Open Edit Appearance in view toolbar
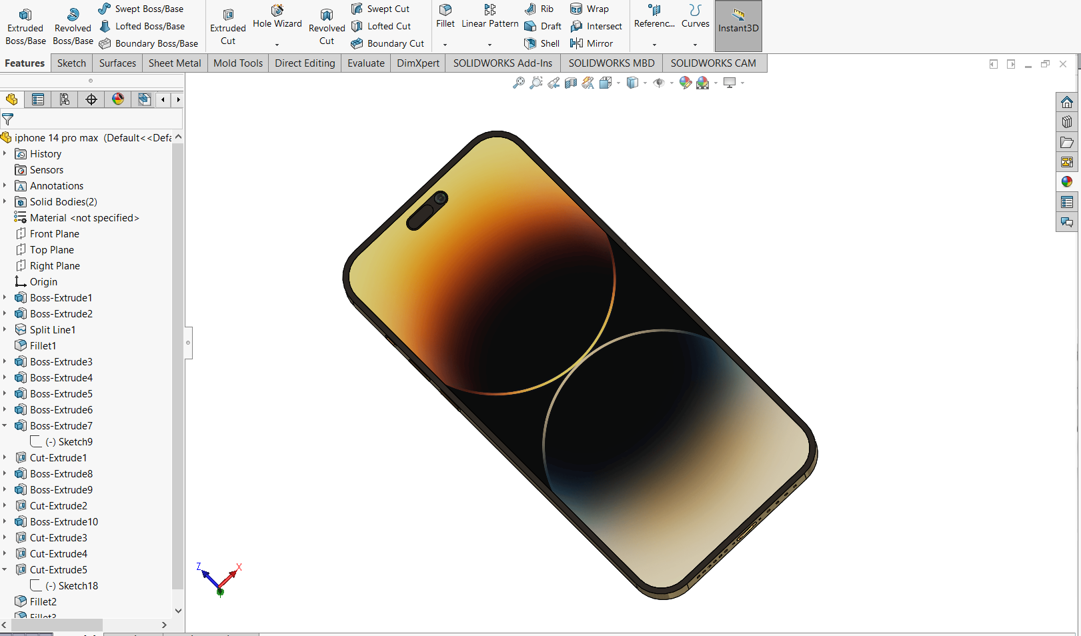 pyautogui.click(x=685, y=83)
